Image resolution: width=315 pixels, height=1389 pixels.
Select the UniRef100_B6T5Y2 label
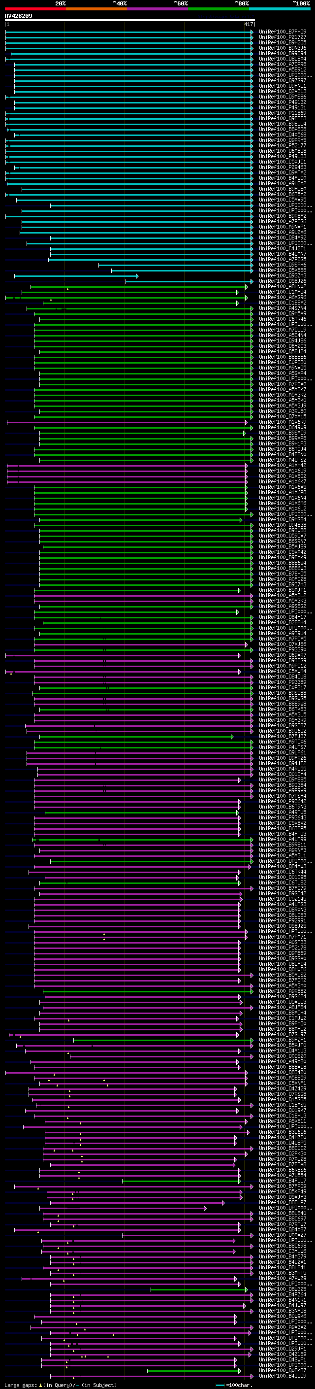[x=283, y=195]
